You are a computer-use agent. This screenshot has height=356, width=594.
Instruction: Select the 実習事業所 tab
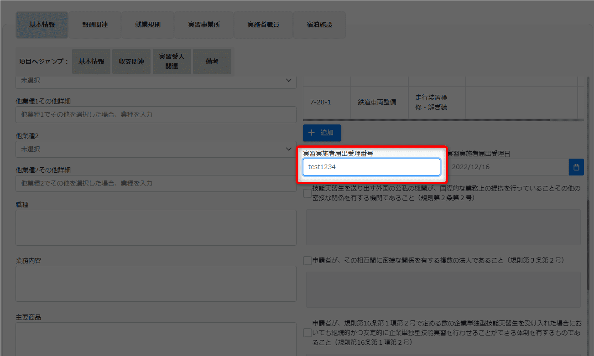point(203,25)
